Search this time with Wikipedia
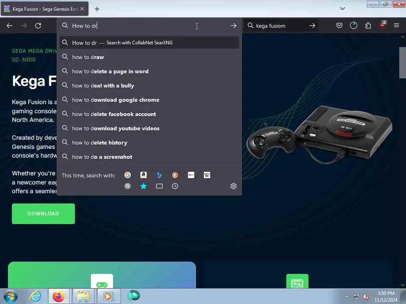 coord(207,175)
